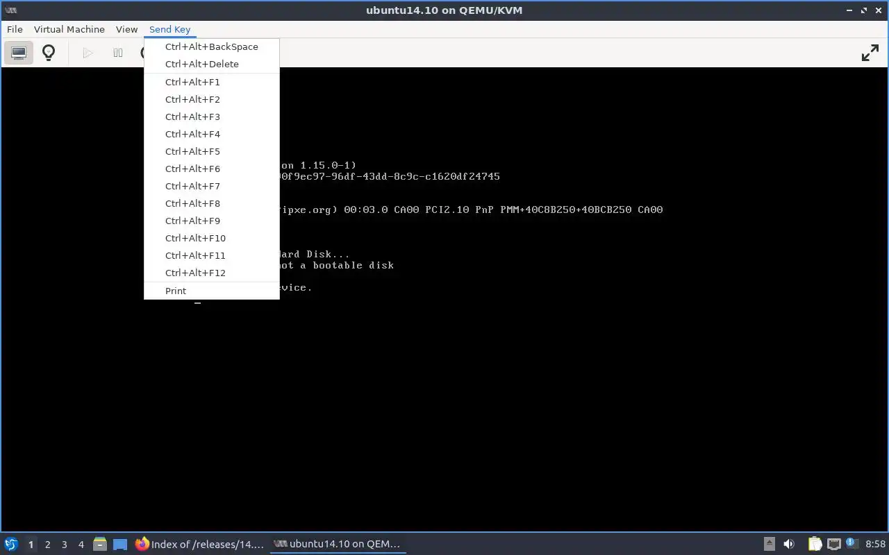This screenshot has width=889, height=555.
Task: Open the File menu
Action: pos(15,29)
